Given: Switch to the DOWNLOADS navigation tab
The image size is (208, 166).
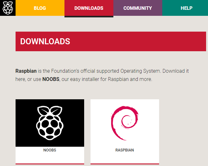Looking at the screenshot, I should [89, 8].
